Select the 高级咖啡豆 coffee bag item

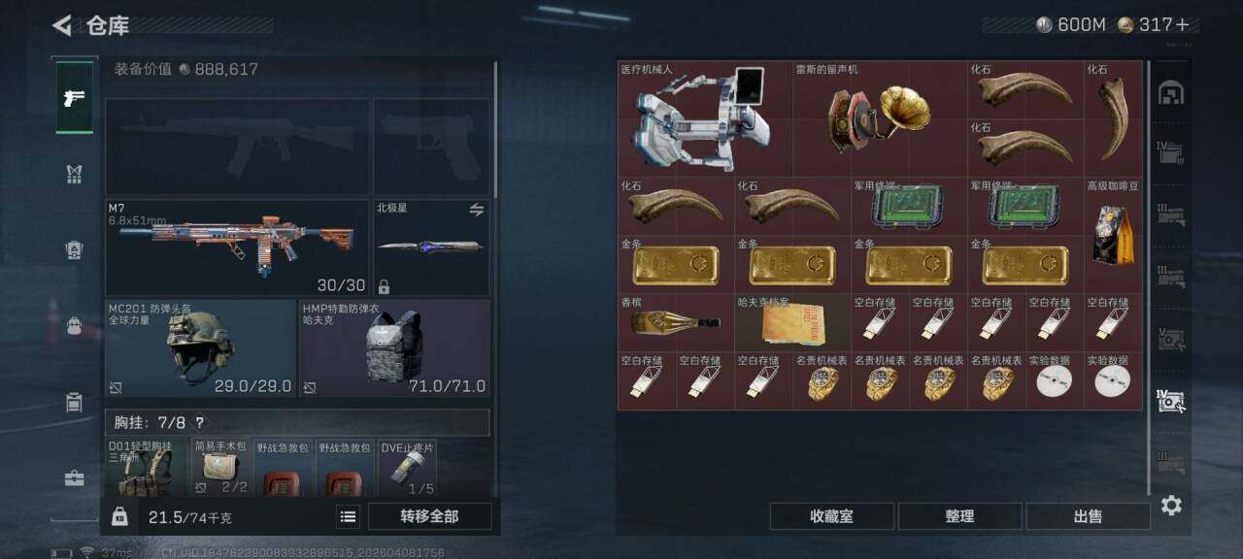(1113, 235)
